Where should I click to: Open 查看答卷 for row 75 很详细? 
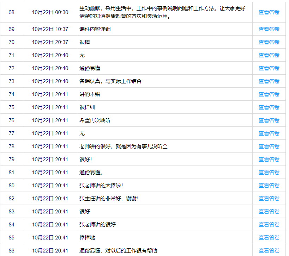269,107
